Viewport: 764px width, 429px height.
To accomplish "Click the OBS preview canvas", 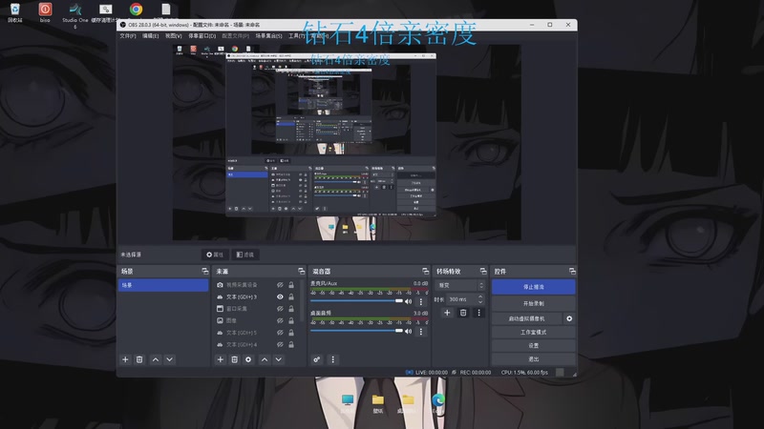I will click(x=347, y=142).
